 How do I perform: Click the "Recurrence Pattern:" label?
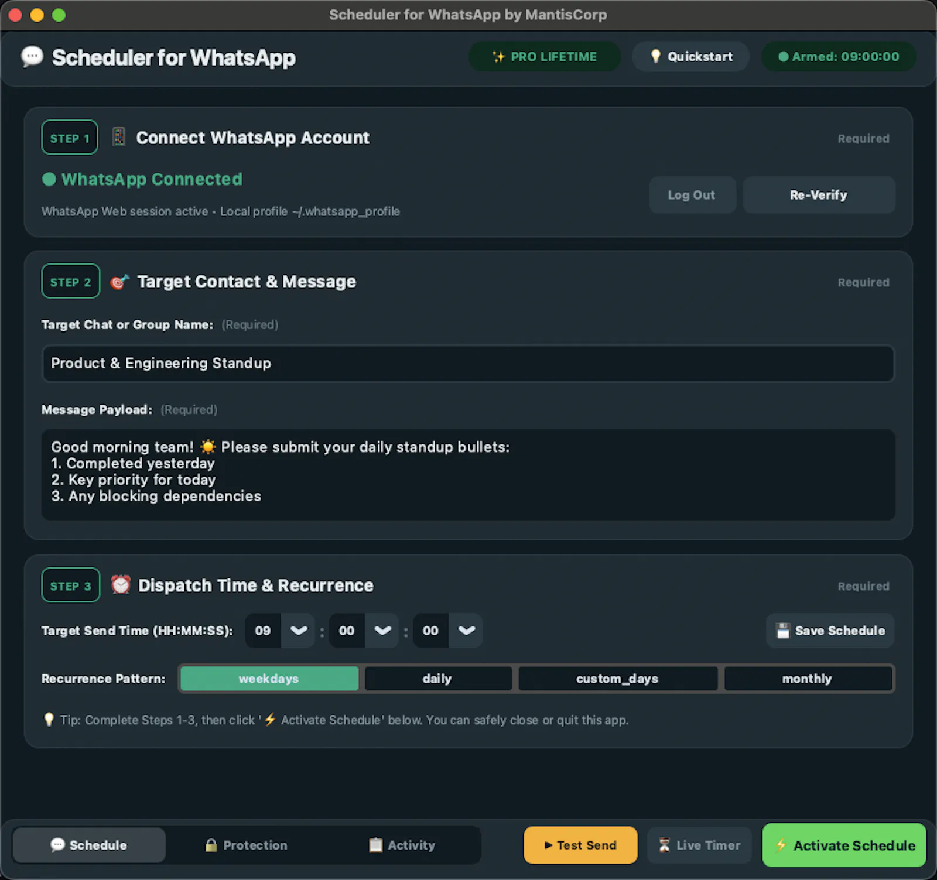(103, 679)
